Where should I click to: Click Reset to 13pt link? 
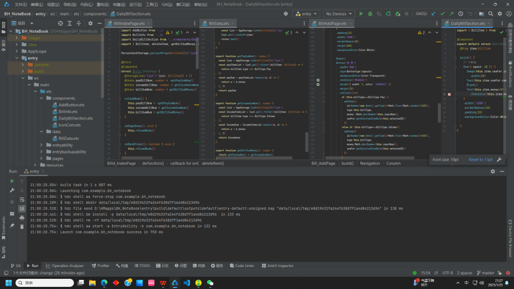click(480, 159)
